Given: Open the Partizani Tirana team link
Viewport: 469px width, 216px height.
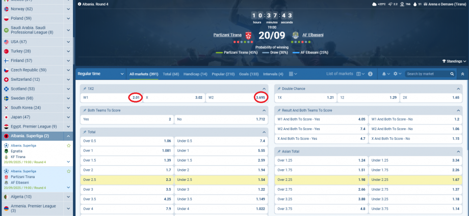Looking at the screenshot, I should (227, 35).
